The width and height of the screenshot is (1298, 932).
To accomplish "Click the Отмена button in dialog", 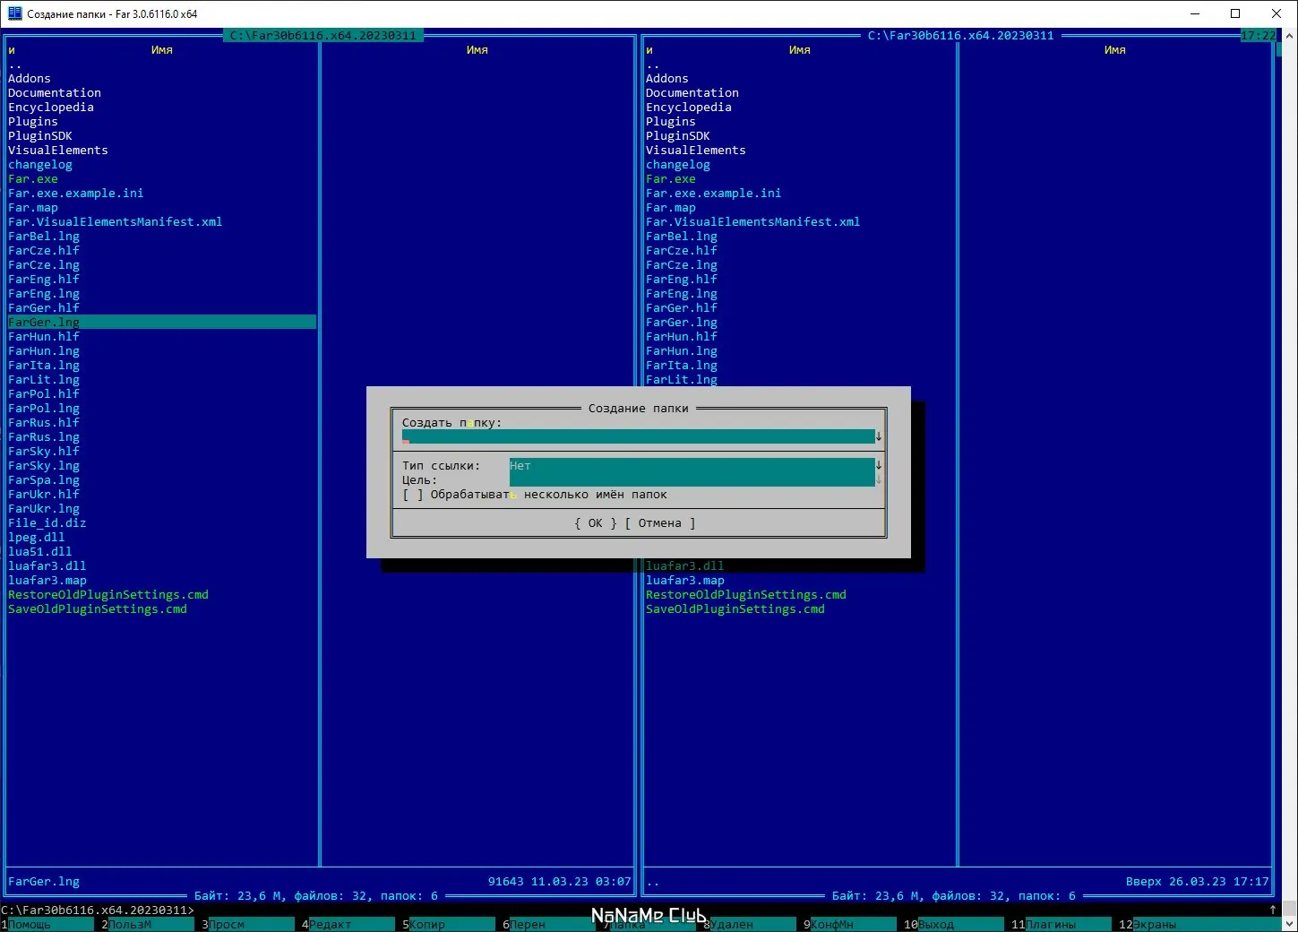I will tap(660, 523).
